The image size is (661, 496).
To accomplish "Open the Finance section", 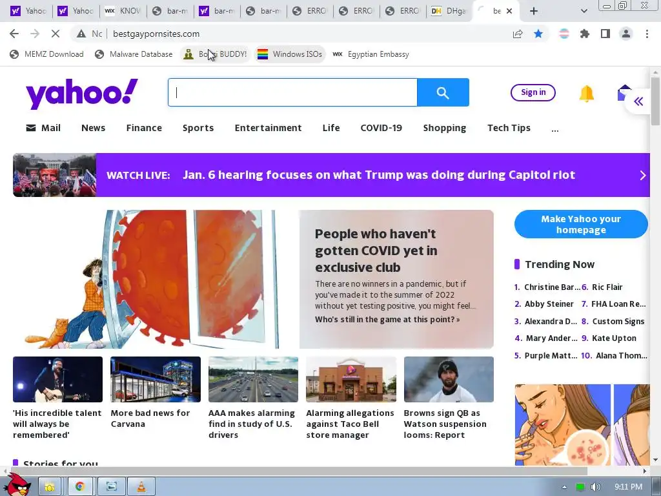I will pyautogui.click(x=144, y=128).
